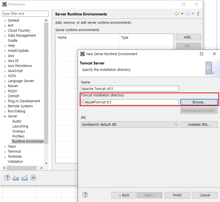Viewport: 220px width, 202px height.
Task: Open the JRE Workbench default combo box
Action: point(130,124)
